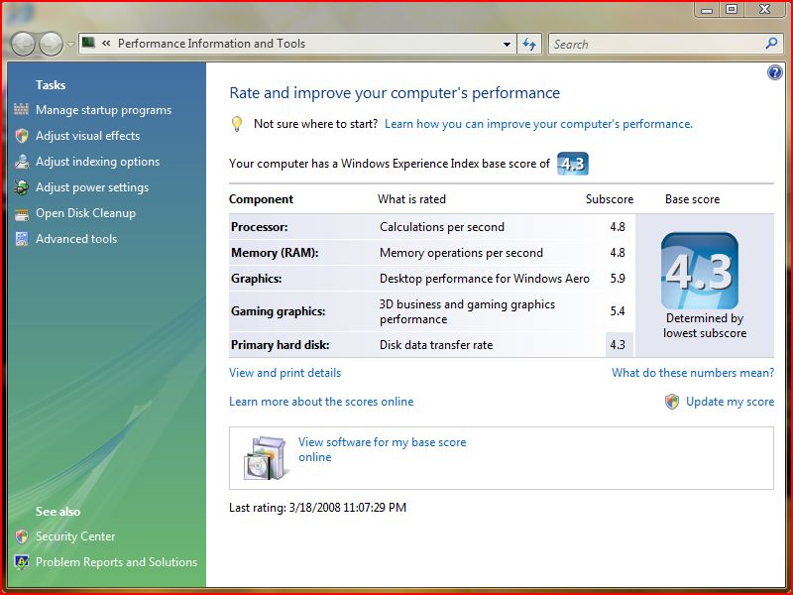The width and height of the screenshot is (793, 595).
Task: Expand the address bar history dropdown
Action: (x=507, y=44)
